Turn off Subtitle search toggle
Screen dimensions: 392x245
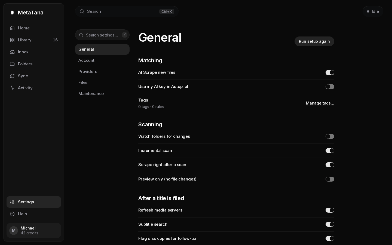[x=330, y=224]
